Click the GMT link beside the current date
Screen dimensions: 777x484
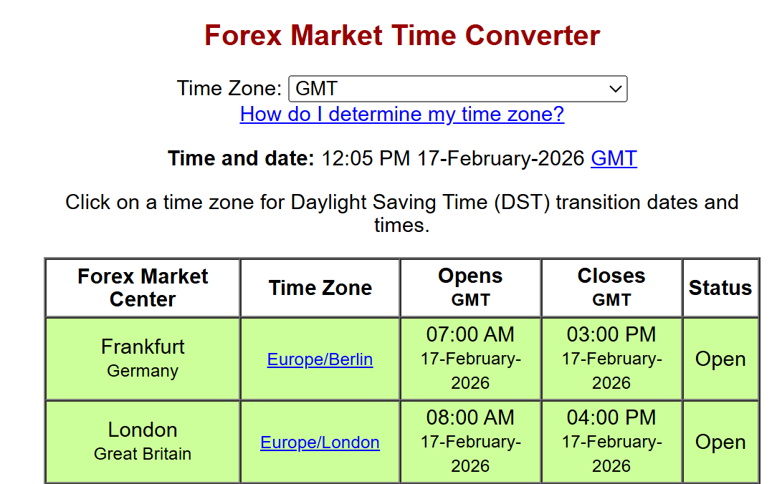pos(614,158)
